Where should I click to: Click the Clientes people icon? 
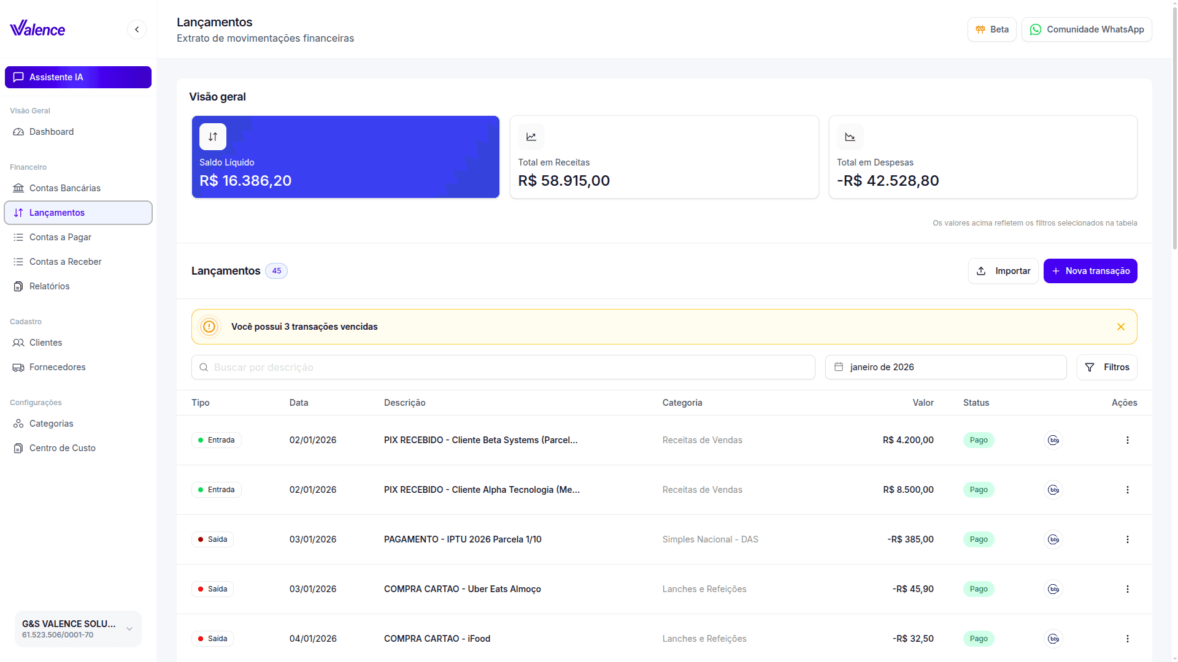pyautogui.click(x=18, y=343)
